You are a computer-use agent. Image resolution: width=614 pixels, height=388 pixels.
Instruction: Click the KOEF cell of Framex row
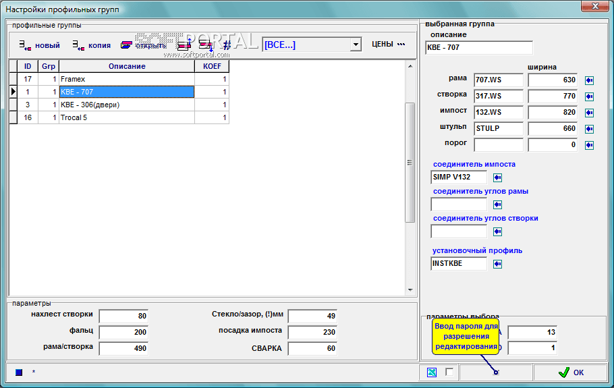click(x=212, y=79)
